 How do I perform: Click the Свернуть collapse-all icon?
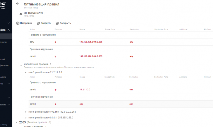[x=38, y=23]
